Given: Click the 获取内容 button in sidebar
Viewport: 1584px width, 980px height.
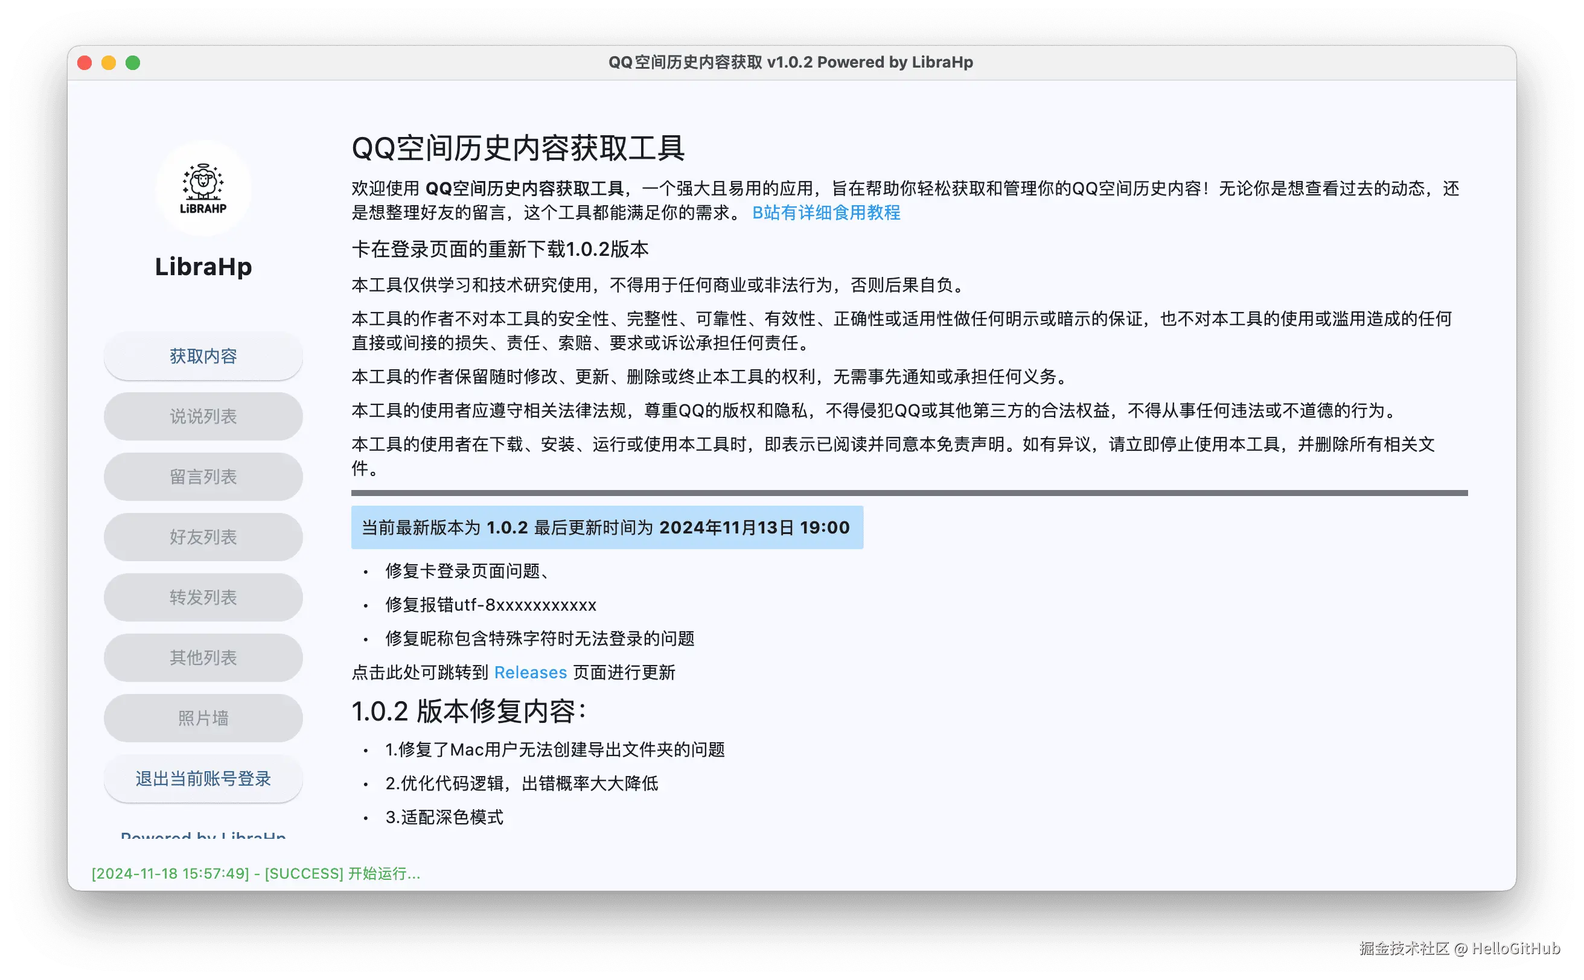Looking at the screenshot, I should click(x=203, y=356).
